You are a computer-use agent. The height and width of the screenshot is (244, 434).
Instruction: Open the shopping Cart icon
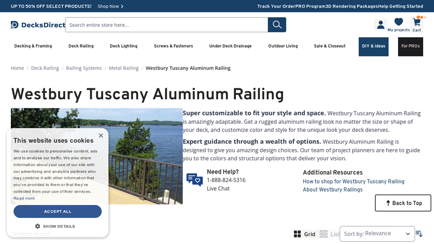click(x=417, y=24)
